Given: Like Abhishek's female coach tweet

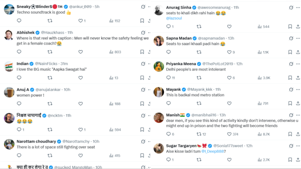Looking at the screenshot, I should tap(80, 51).
